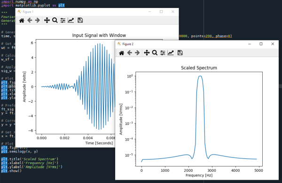Click Home icon in Figure 1 toolbar
282x183 pixels.
(x=22, y=20)
